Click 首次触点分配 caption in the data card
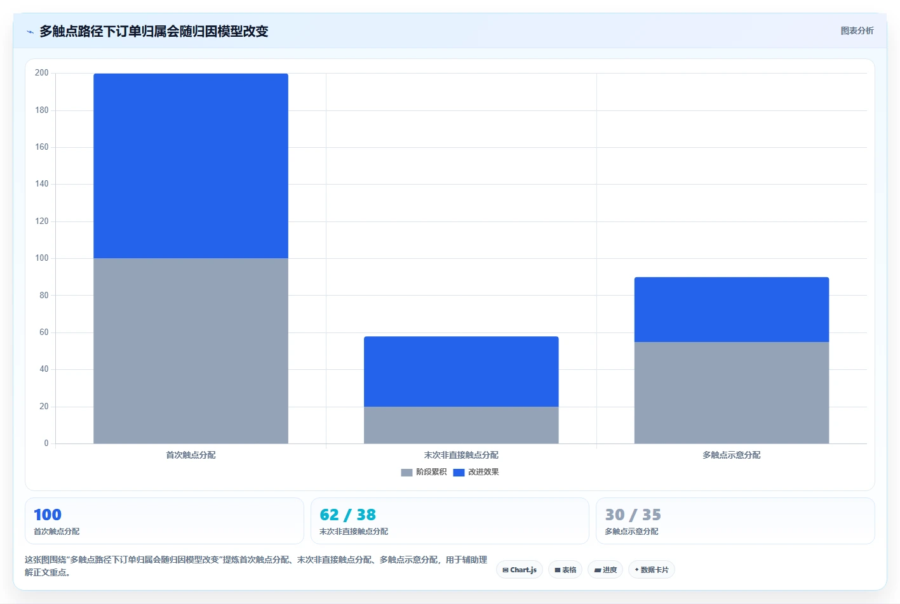Screen dimensions: 900x604 (57, 532)
